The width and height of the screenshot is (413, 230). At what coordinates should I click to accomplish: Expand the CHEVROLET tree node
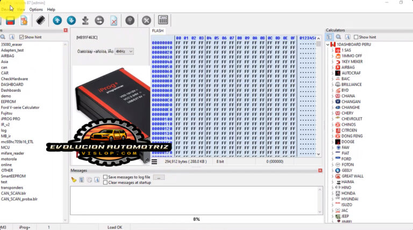coord(333,119)
